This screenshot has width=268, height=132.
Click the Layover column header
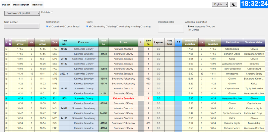click(x=158, y=42)
